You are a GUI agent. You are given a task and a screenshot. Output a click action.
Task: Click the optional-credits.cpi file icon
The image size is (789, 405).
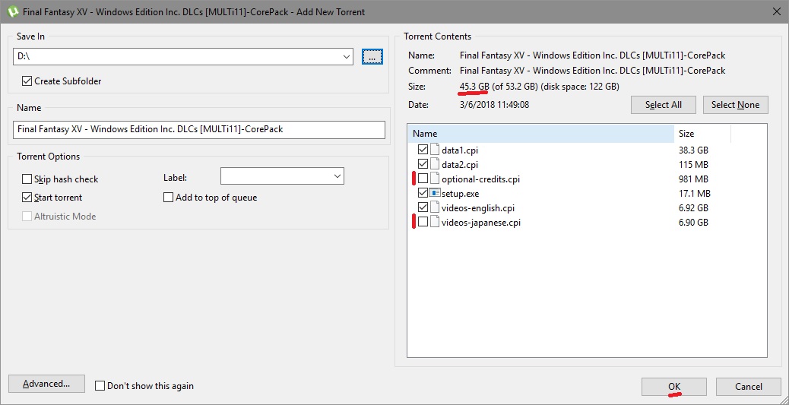tap(435, 179)
